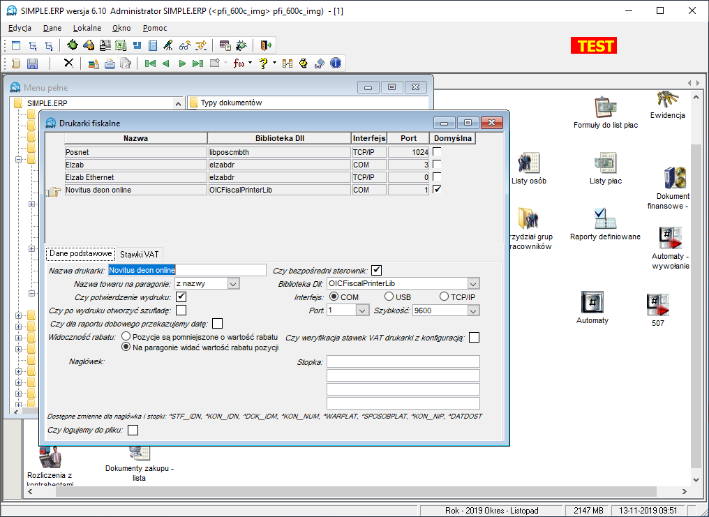Screen dimensions: 709x517
Task: Go to the first record with navigation arrow
Action: click(150, 63)
